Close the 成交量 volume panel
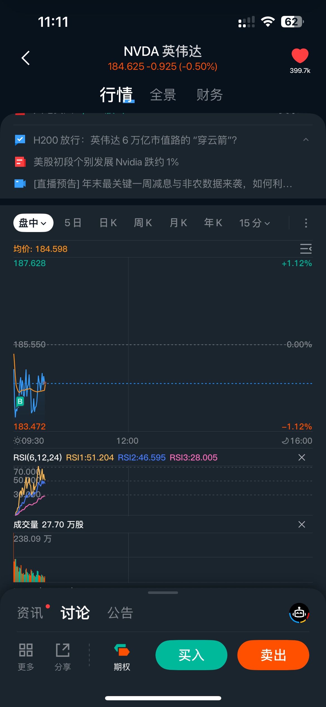The height and width of the screenshot is (707, 326). click(301, 524)
